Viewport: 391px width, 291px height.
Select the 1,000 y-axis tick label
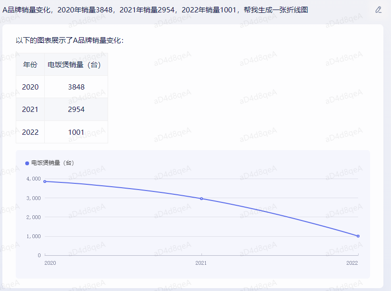(33, 236)
